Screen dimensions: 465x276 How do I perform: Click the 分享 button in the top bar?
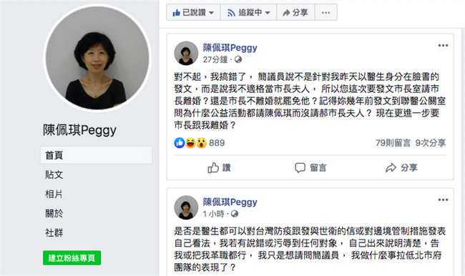pyautogui.click(x=295, y=12)
